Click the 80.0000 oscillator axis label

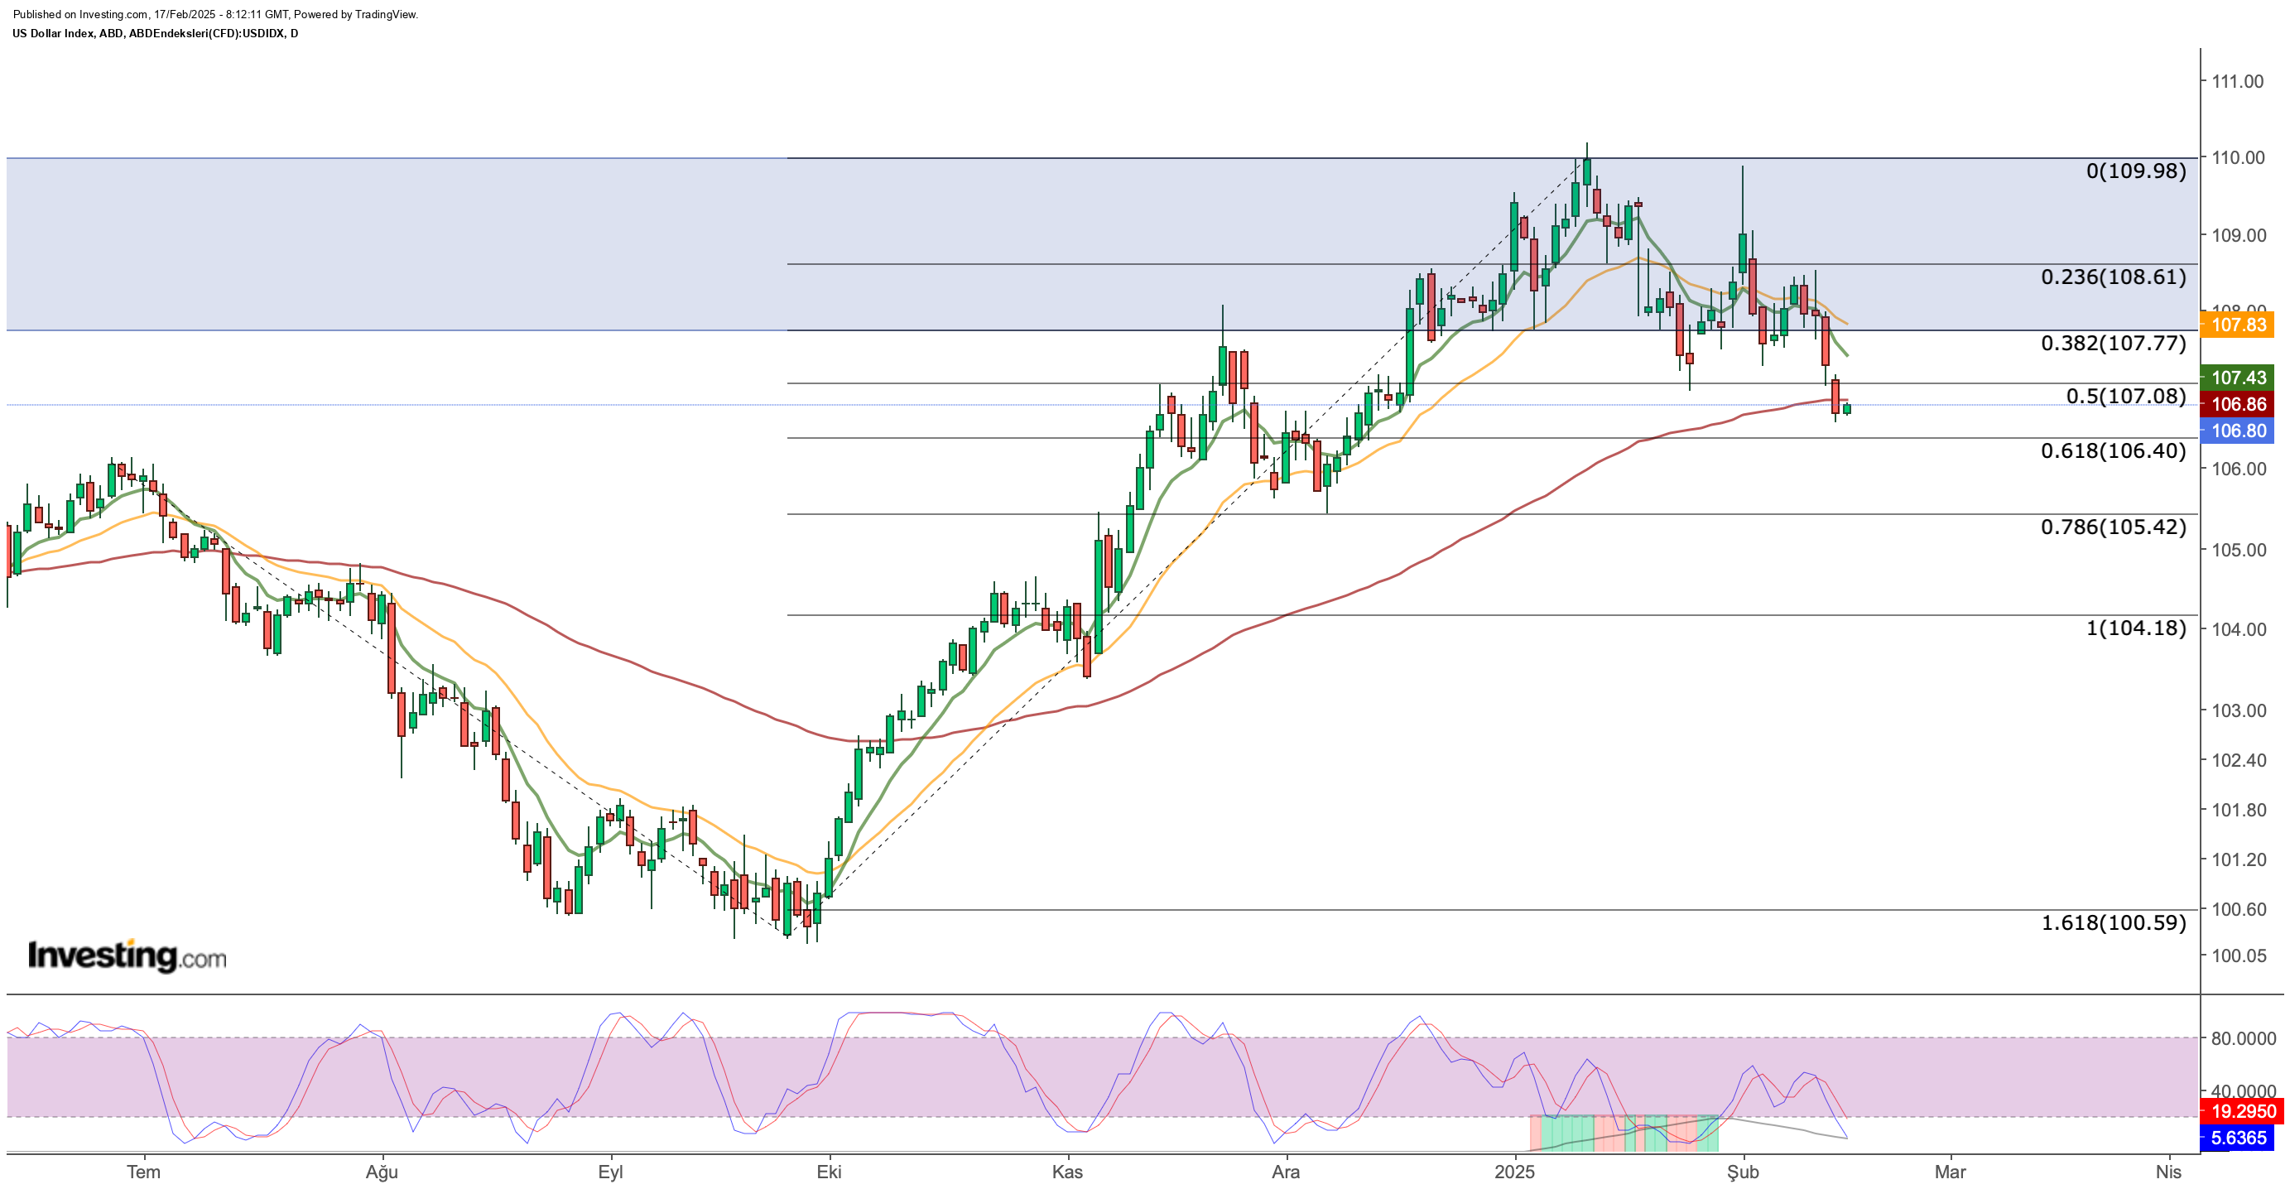coord(2244,1038)
